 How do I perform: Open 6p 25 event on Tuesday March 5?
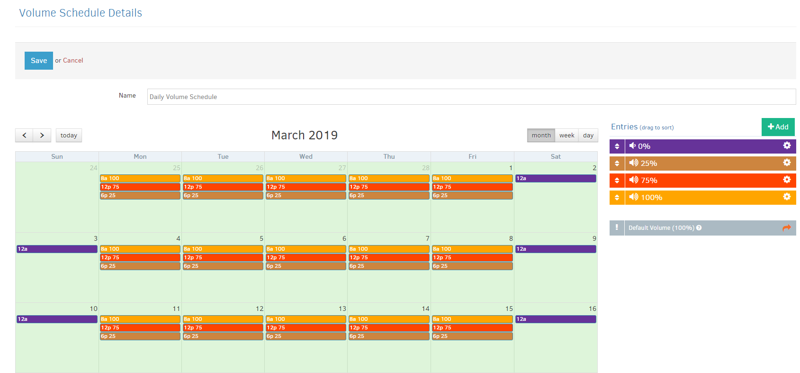coord(223,266)
